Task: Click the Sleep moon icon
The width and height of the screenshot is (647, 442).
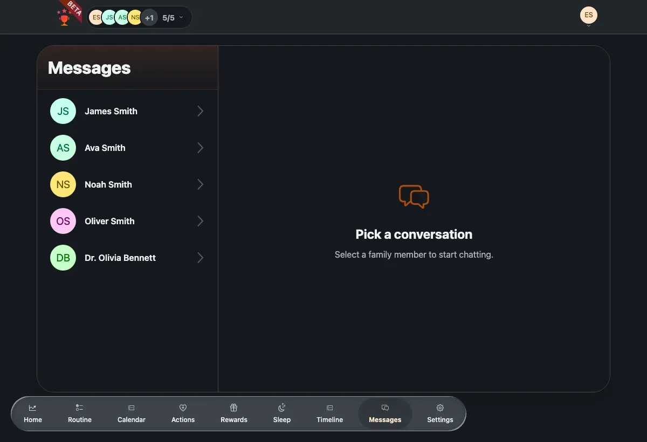Action: point(282,408)
